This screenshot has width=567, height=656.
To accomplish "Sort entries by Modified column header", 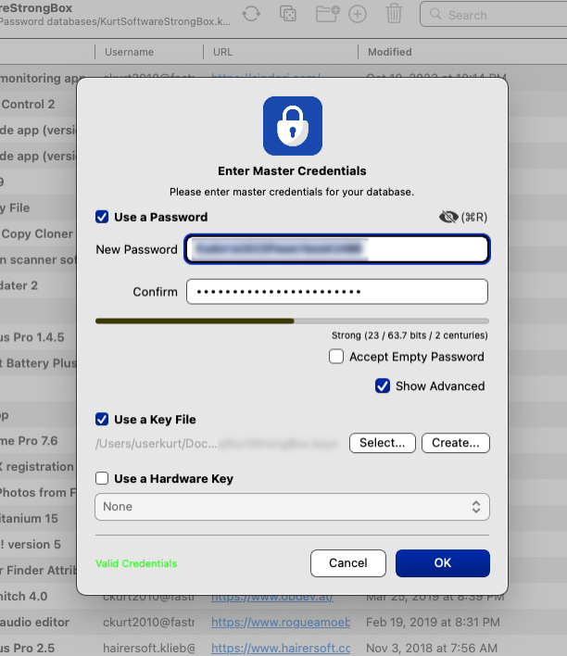I will click(x=390, y=52).
